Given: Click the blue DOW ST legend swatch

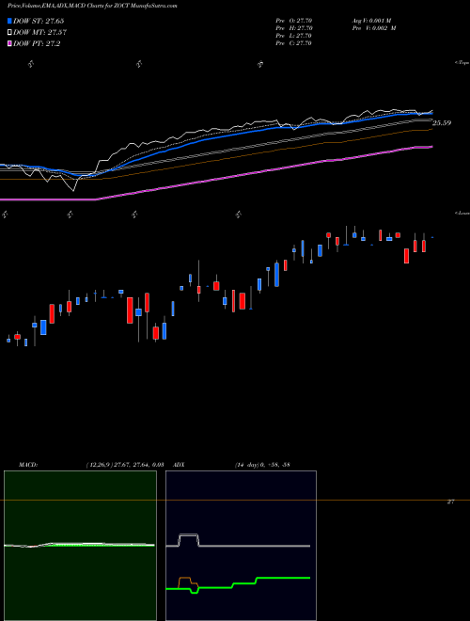Looking at the screenshot, I should (x=9, y=21).
